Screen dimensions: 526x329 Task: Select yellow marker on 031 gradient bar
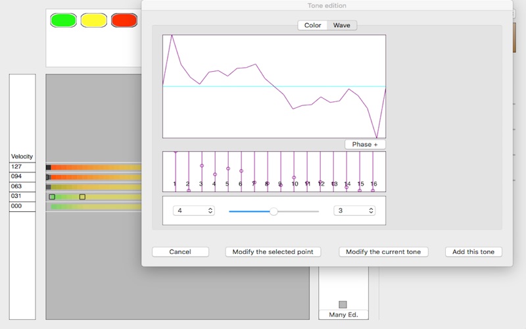[82, 197]
